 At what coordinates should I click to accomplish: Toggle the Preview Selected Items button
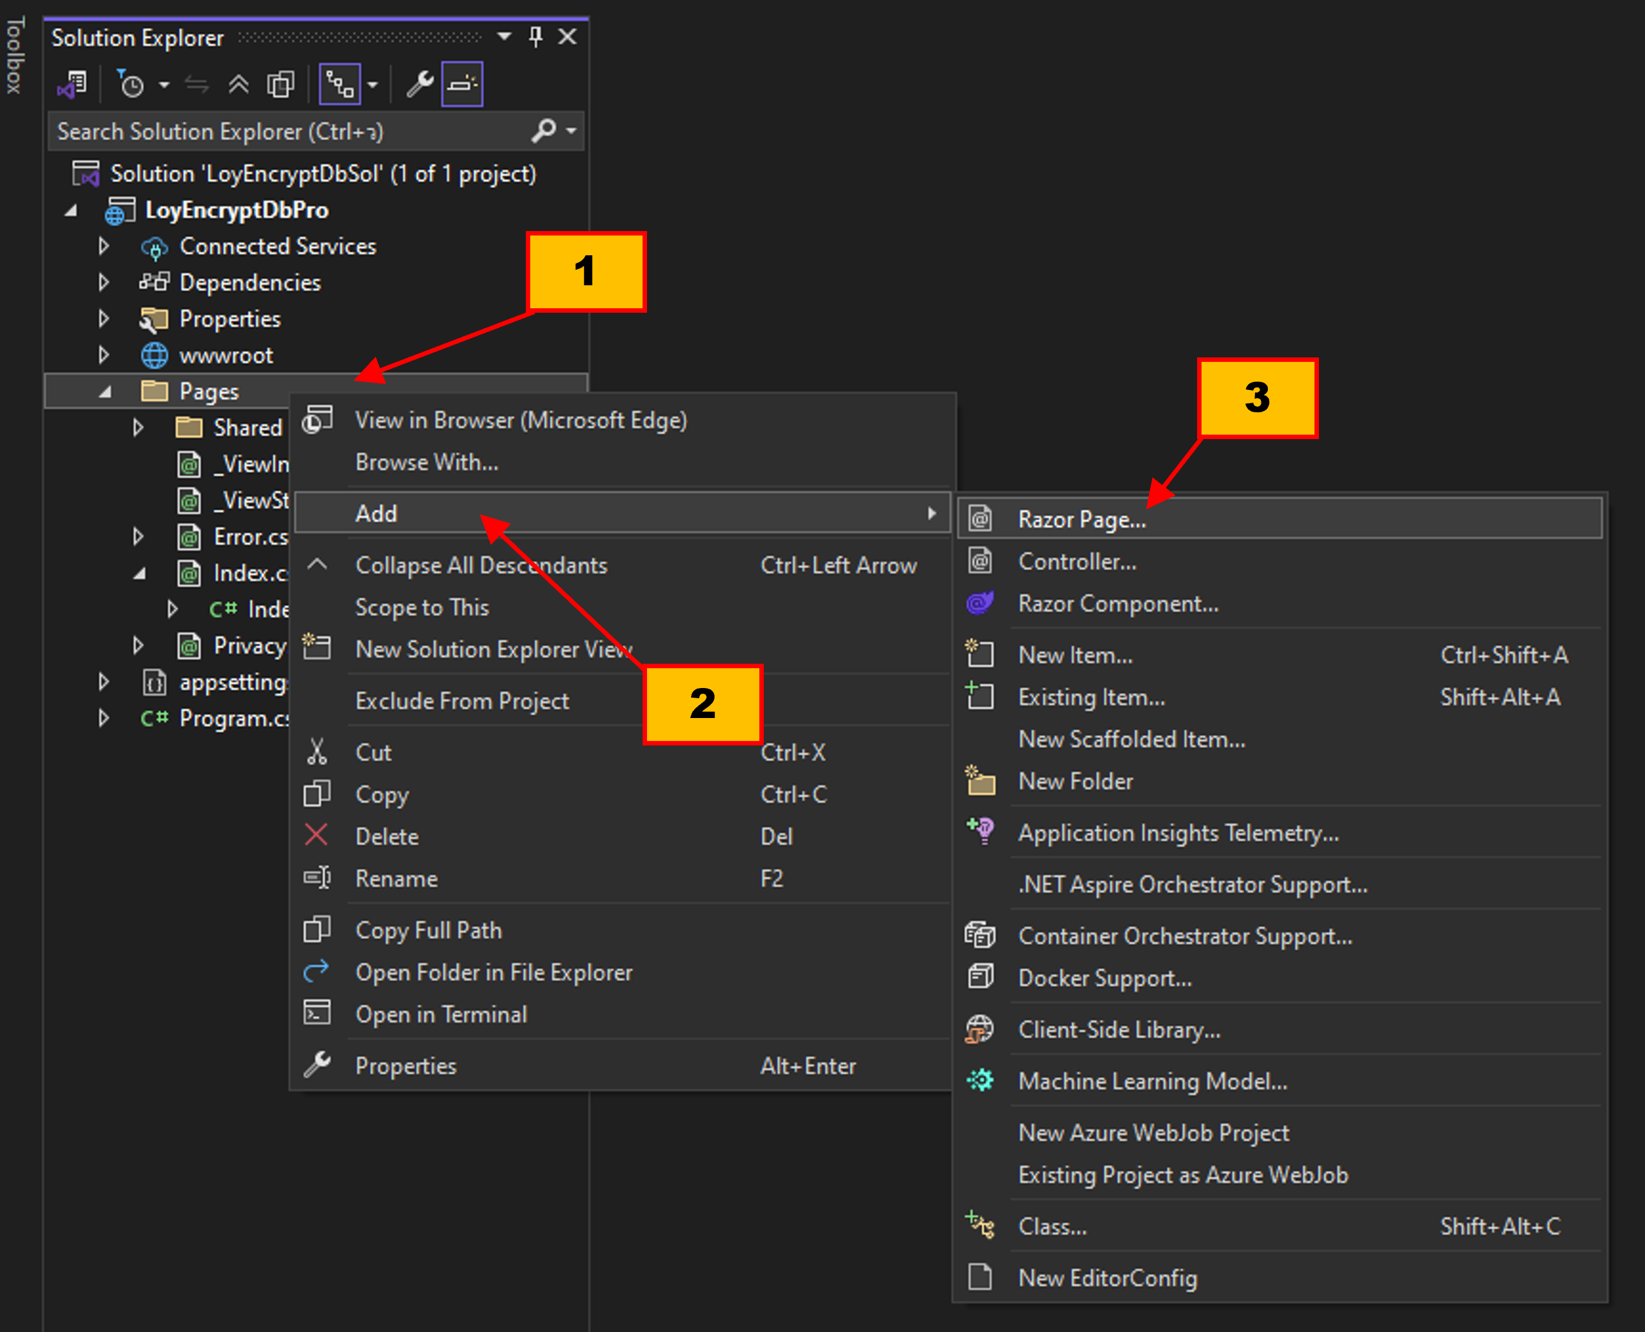463,84
